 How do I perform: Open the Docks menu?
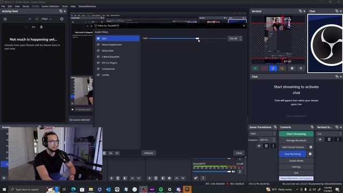click(26, 6)
